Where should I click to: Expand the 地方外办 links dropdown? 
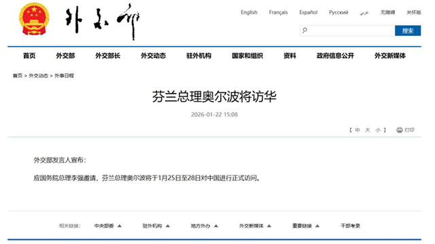(x=205, y=226)
